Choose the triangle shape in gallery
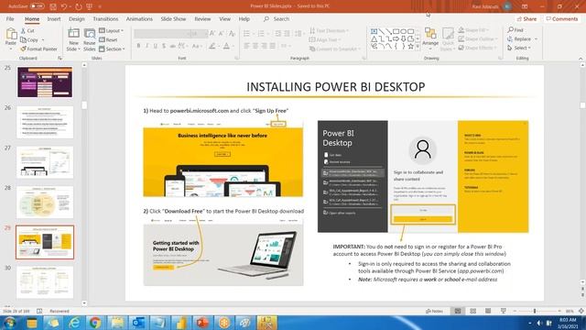This screenshot has width=586, height=330. point(374,38)
